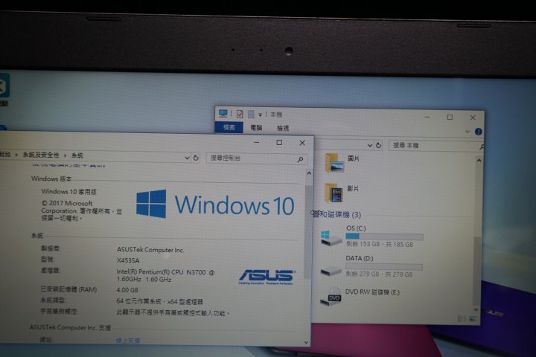Focus the 搜尋控制台 search field

(x=256, y=158)
